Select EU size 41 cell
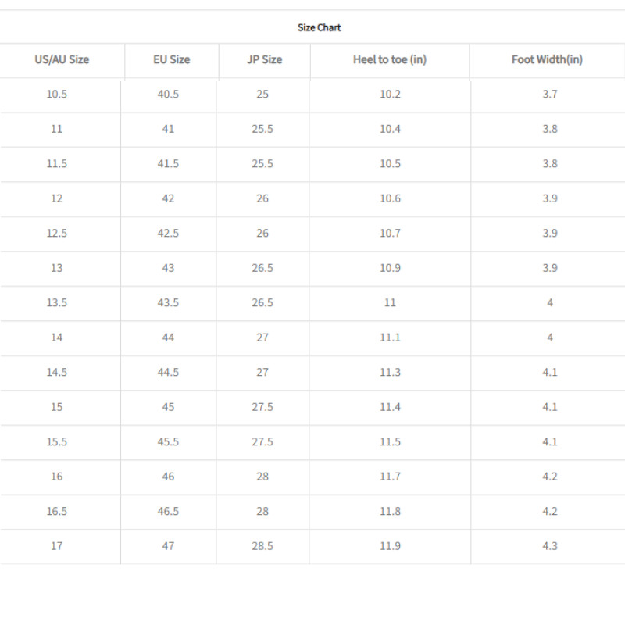 tap(168, 129)
